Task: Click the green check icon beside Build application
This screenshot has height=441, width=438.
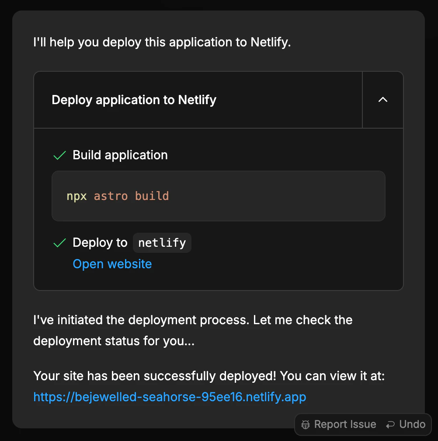Action: coord(59,155)
